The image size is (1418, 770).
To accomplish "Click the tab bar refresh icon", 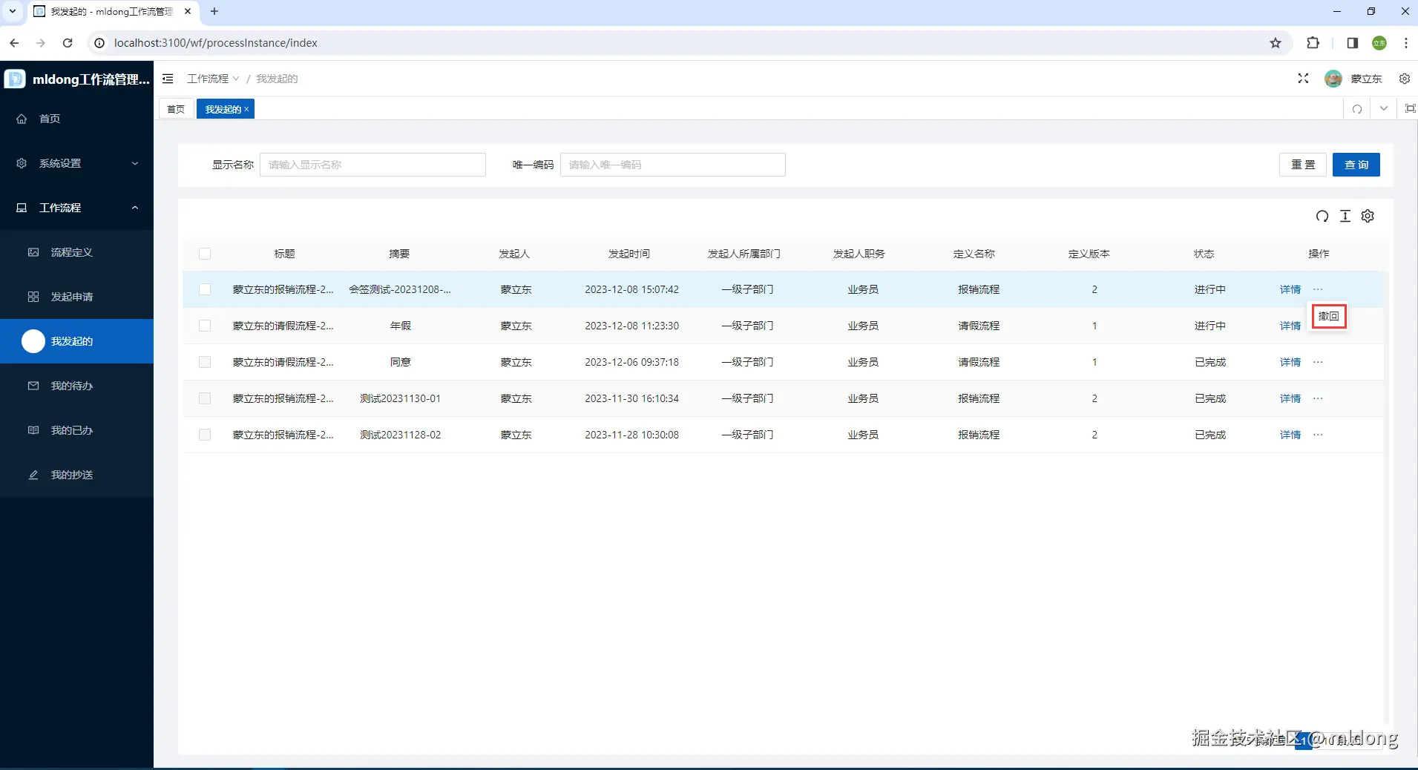I will click(x=1357, y=109).
